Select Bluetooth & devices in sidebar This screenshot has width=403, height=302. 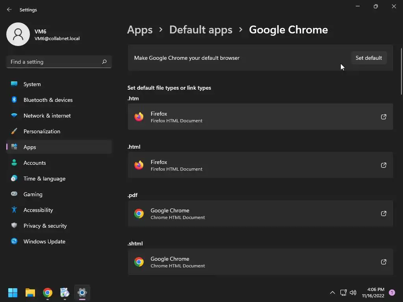[x=48, y=100]
